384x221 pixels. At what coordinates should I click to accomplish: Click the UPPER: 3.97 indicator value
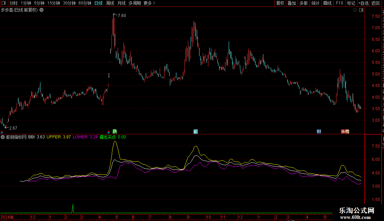[x=58, y=137]
